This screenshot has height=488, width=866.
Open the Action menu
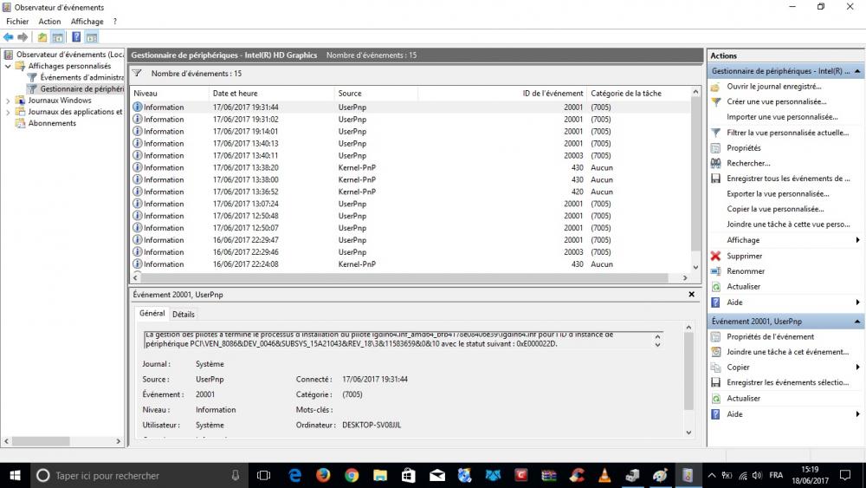[49, 22]
